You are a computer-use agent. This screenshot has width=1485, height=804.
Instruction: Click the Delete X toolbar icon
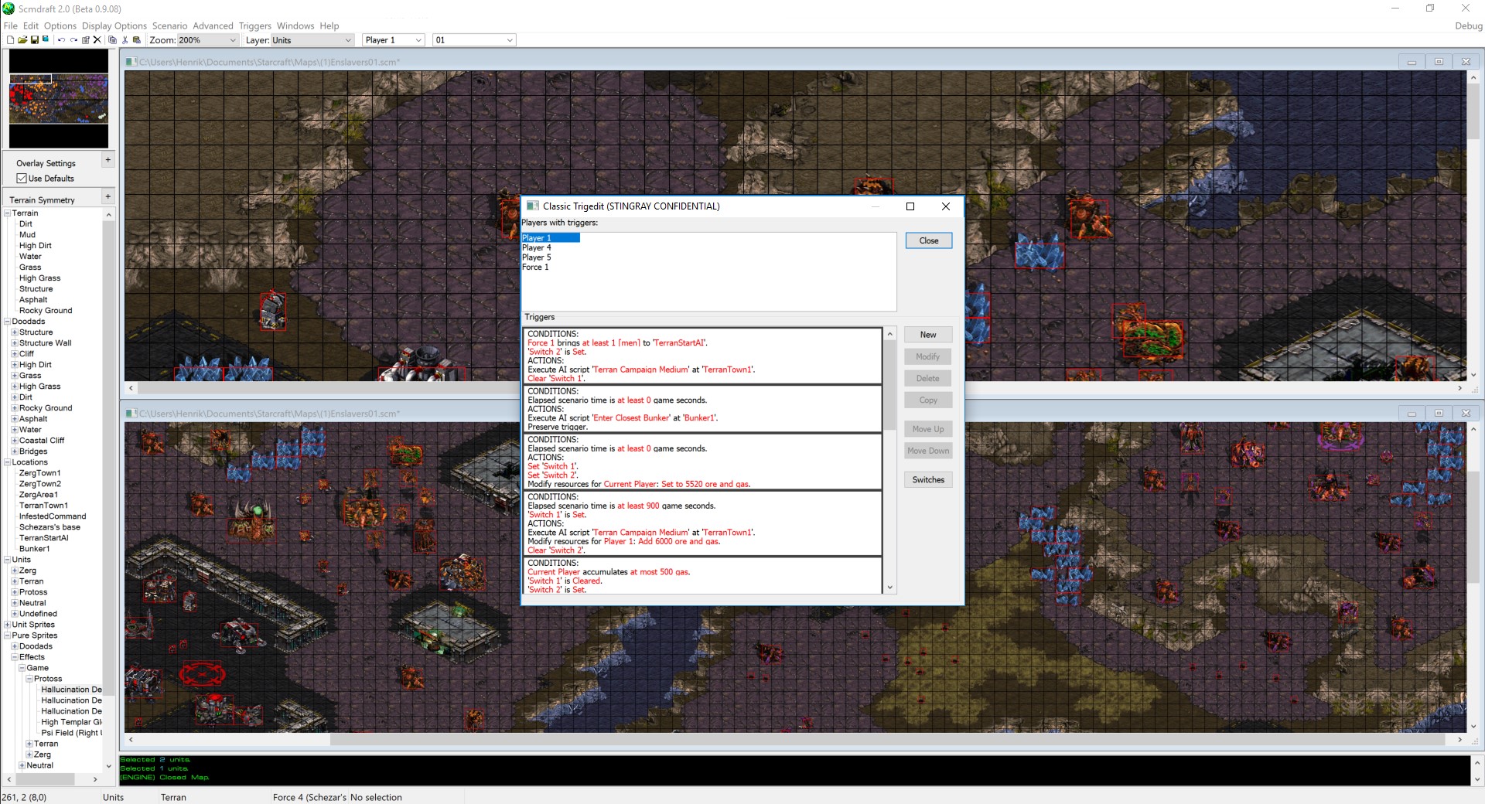pos(97,40)
